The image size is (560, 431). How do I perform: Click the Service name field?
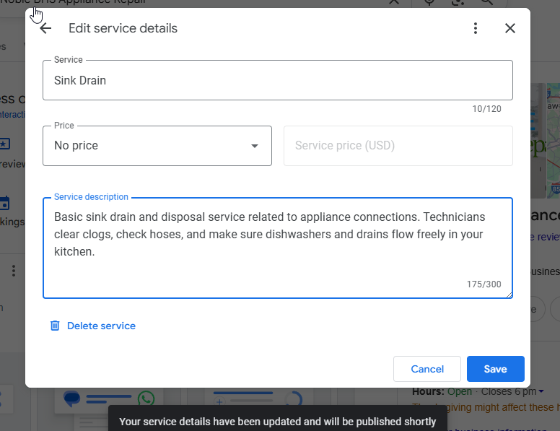point(277,80)
